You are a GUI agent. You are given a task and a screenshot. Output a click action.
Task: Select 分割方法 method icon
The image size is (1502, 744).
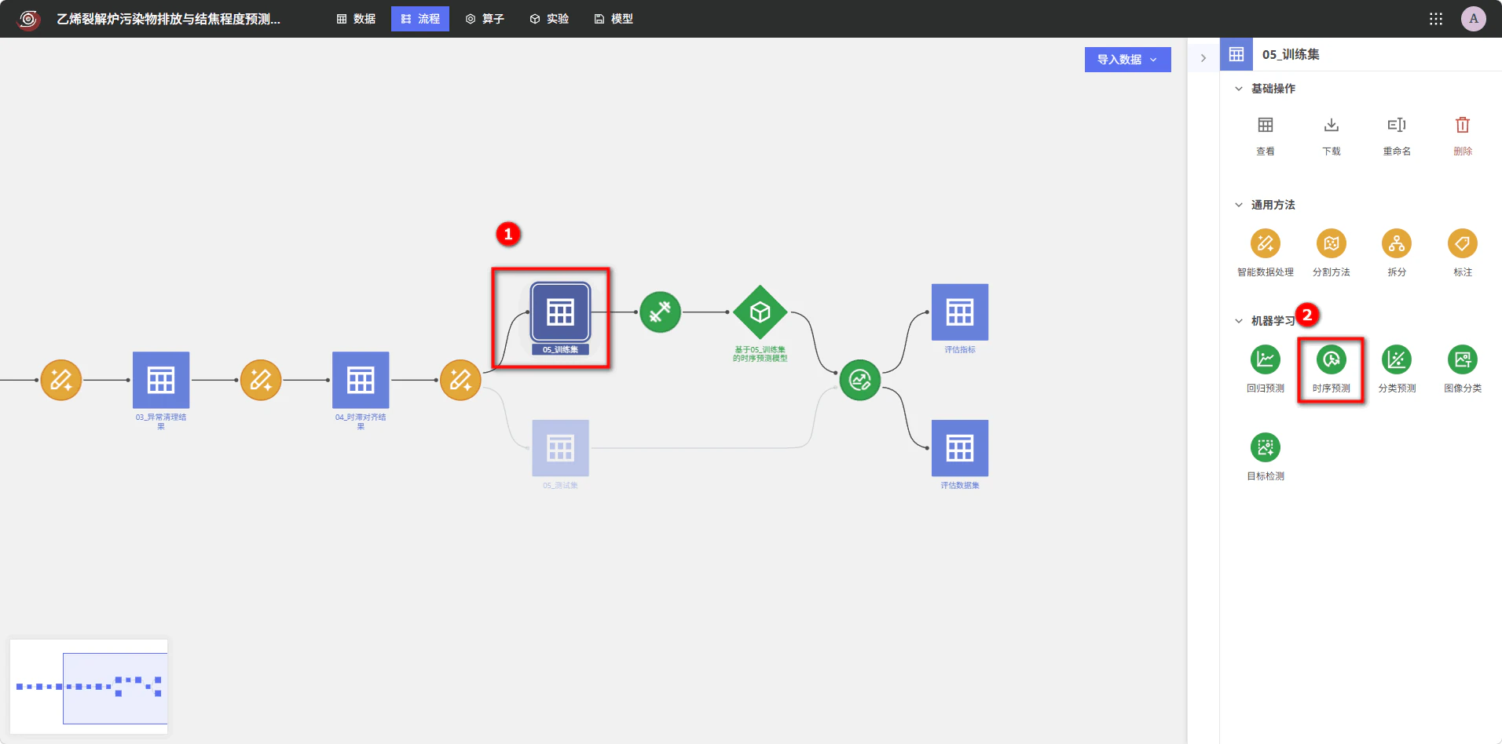1331,243
